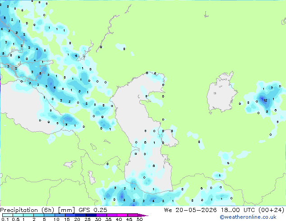Click the 'We 20-05-2026' date text
Image resolution: width=286 pixels, height=221 pixels.
pyautogui.click(x=190, y=210)
